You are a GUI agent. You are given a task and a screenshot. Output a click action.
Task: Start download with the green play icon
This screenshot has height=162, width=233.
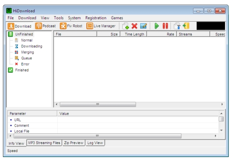(x=156, y=26)
